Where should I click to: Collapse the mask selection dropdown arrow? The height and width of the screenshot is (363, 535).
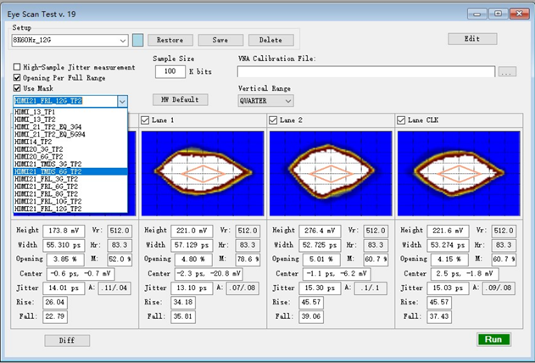(122, 101)
